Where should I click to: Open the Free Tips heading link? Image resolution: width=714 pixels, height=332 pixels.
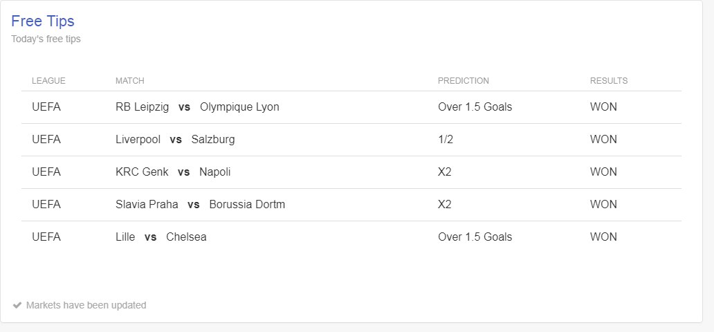pos(43,21)
